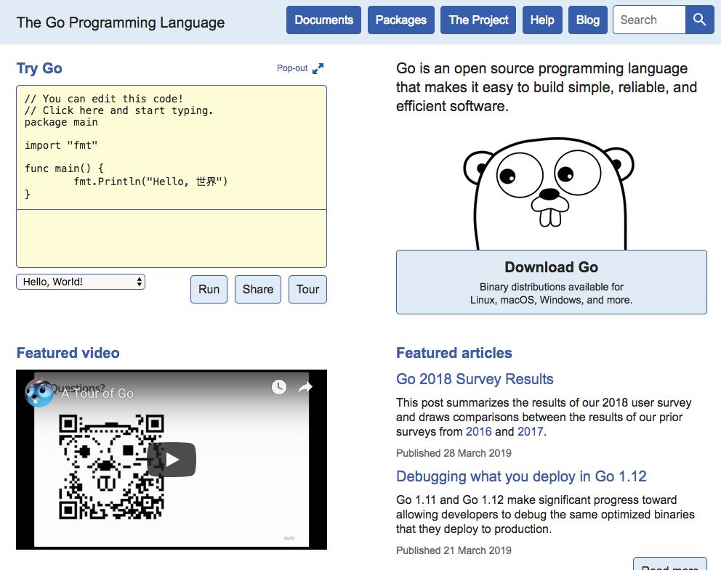Click the Featured video heading
Screen dimensions: 721x570
(68, 353)
